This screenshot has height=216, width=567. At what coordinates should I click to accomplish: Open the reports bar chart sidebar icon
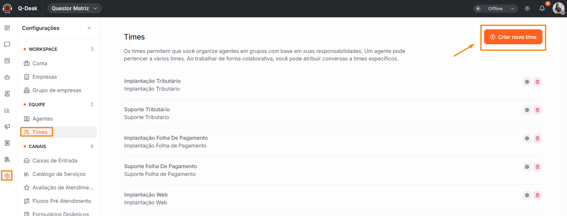coord(7,110)
